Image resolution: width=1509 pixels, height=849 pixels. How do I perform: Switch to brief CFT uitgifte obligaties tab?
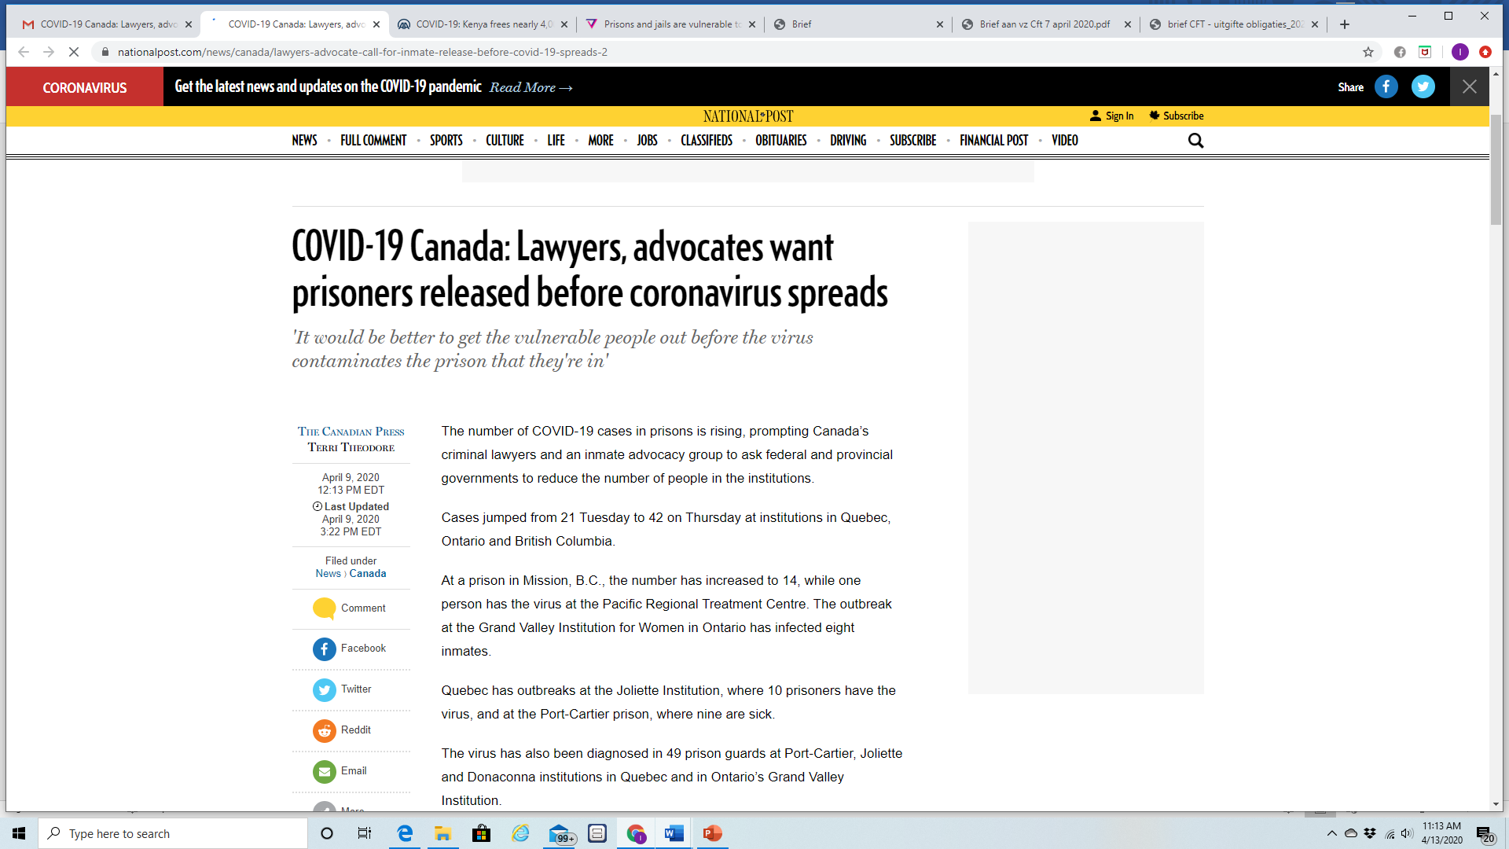tap(1233, 24)
